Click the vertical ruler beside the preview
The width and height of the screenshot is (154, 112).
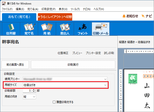[121, 90]
